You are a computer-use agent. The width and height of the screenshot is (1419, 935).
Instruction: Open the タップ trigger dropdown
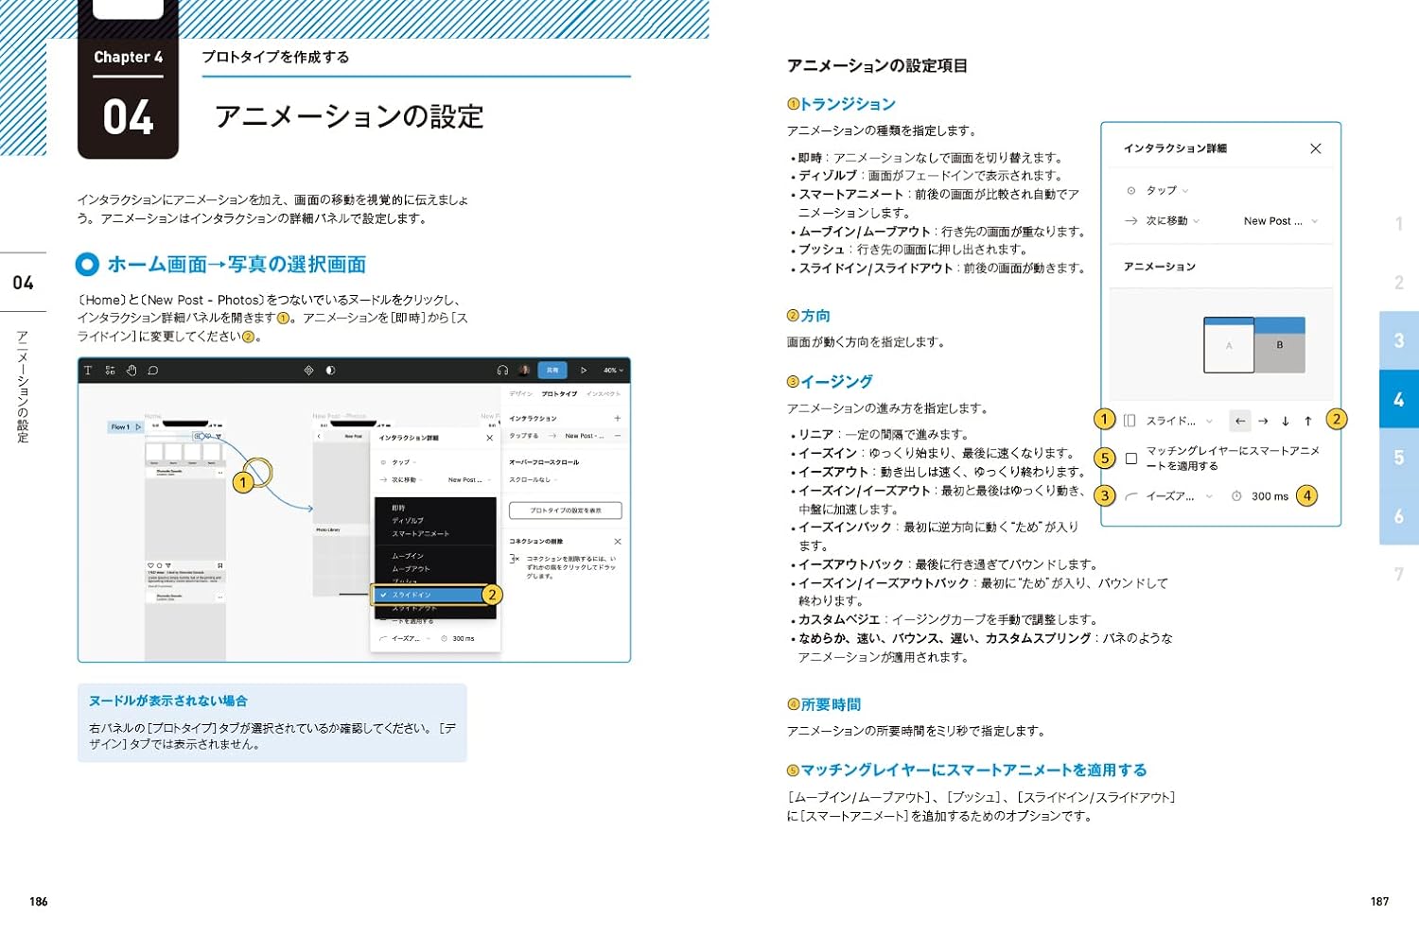[x=1162, y=189]
